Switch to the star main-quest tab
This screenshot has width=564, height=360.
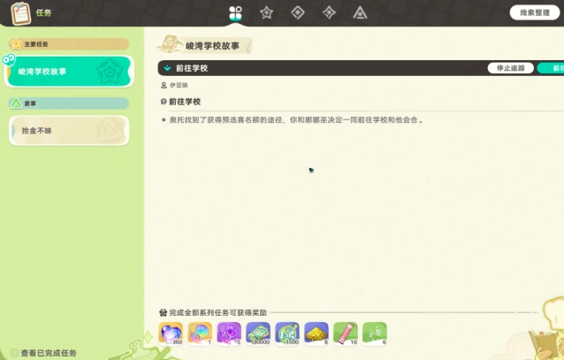[x=267, y=13]
